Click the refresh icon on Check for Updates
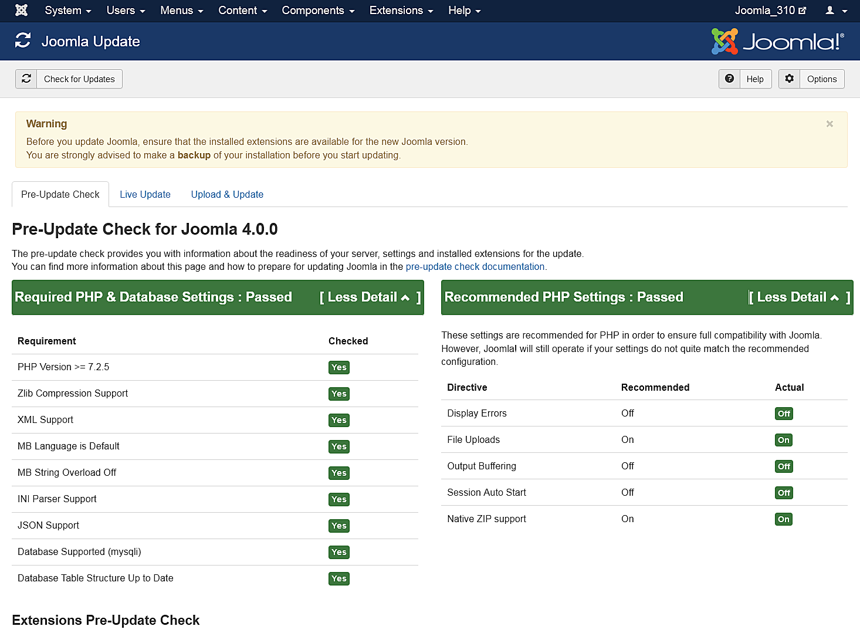 [26, 79]
